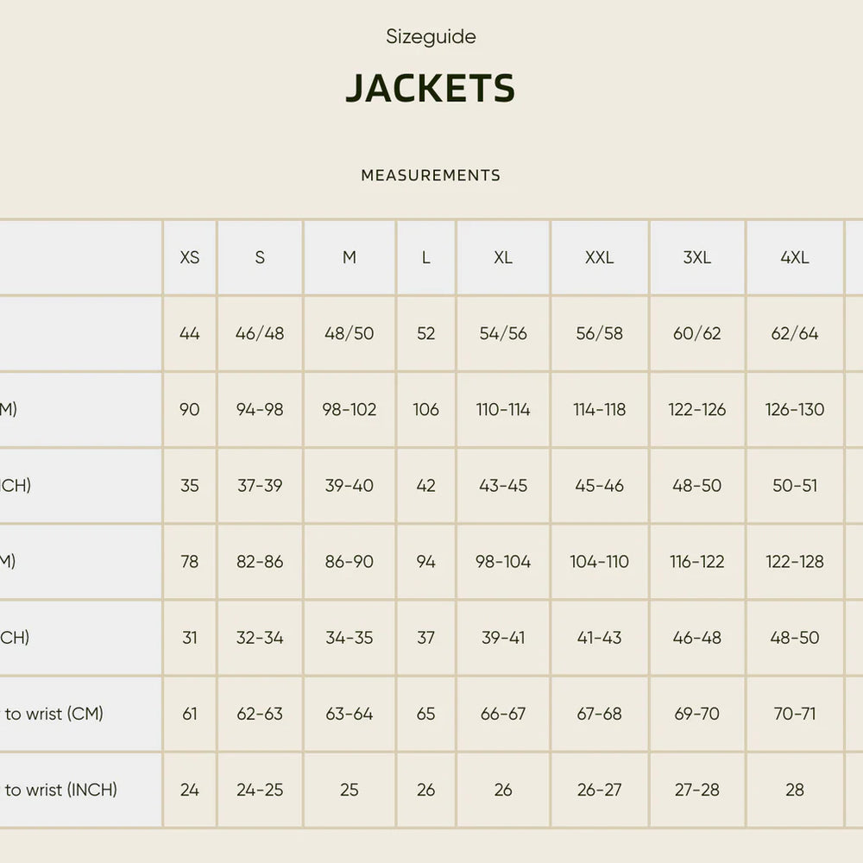The width and height of the screenshot is (863, 863).
Task: Select the MEASUREMENTS label
Action: pos(431,175)
